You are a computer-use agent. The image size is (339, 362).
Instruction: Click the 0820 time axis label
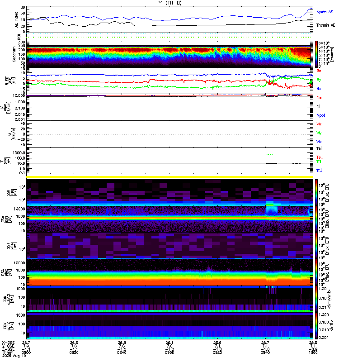coord(74,352)
